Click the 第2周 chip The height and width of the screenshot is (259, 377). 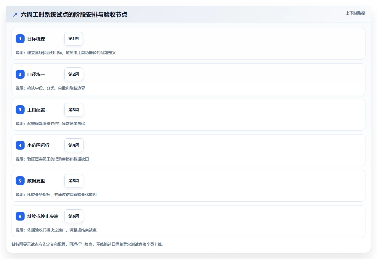click(x=74, y=74)
